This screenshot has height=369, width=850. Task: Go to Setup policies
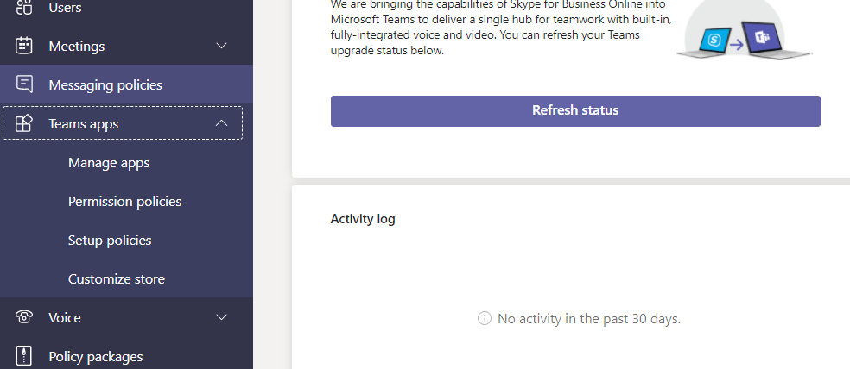pos(110,241)
